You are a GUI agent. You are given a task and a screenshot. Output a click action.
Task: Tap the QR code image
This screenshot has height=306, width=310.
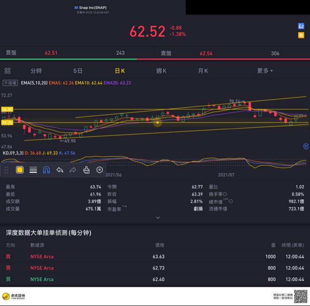301,296
